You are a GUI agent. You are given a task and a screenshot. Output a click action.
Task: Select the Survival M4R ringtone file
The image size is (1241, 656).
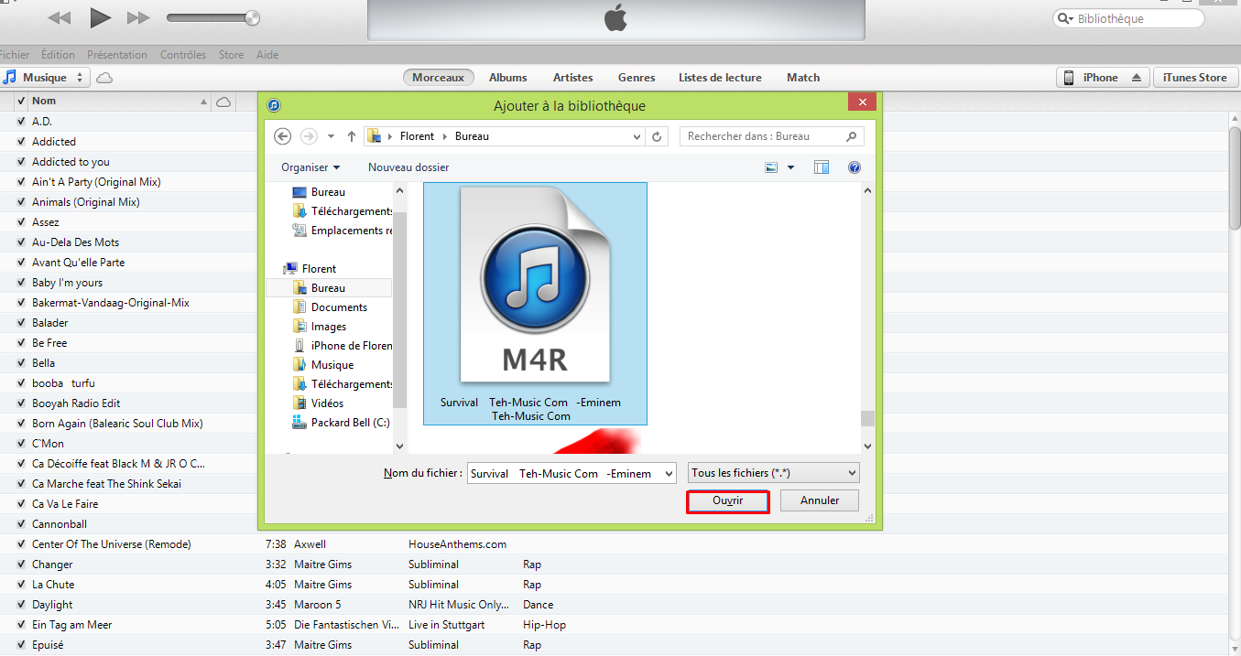pyautogui.click(x=535, y=304)
